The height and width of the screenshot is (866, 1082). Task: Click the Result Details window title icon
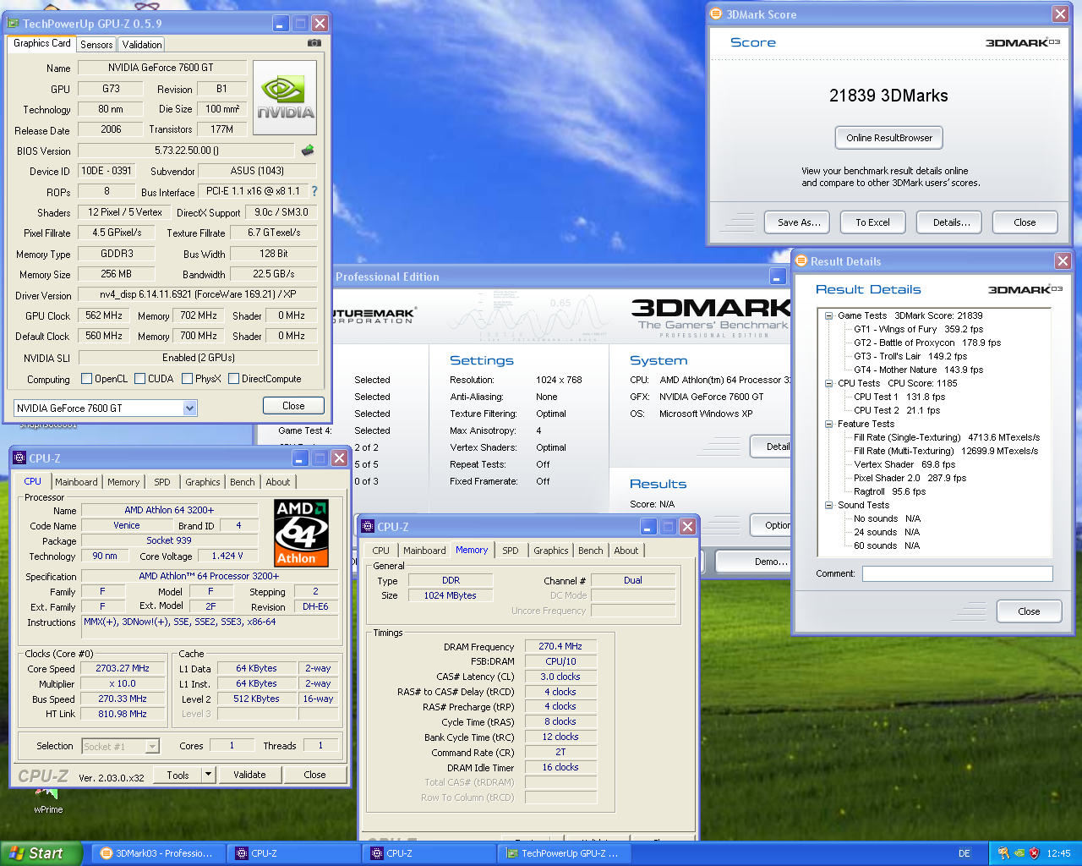coord(801,260)
